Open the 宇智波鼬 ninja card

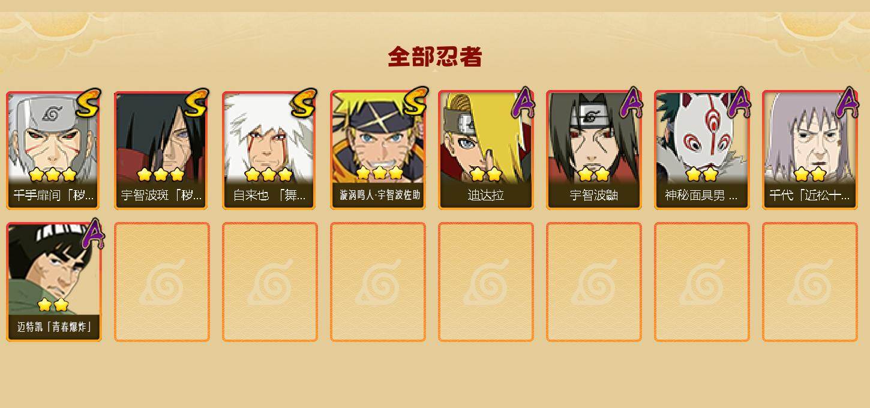click(593, 151)
